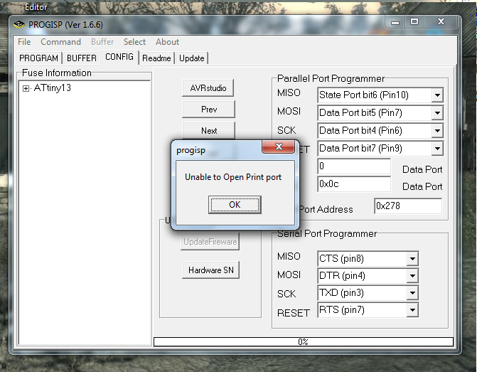
Task: Open the About menu
Action: pyautogui.click(x=167, y=42)
